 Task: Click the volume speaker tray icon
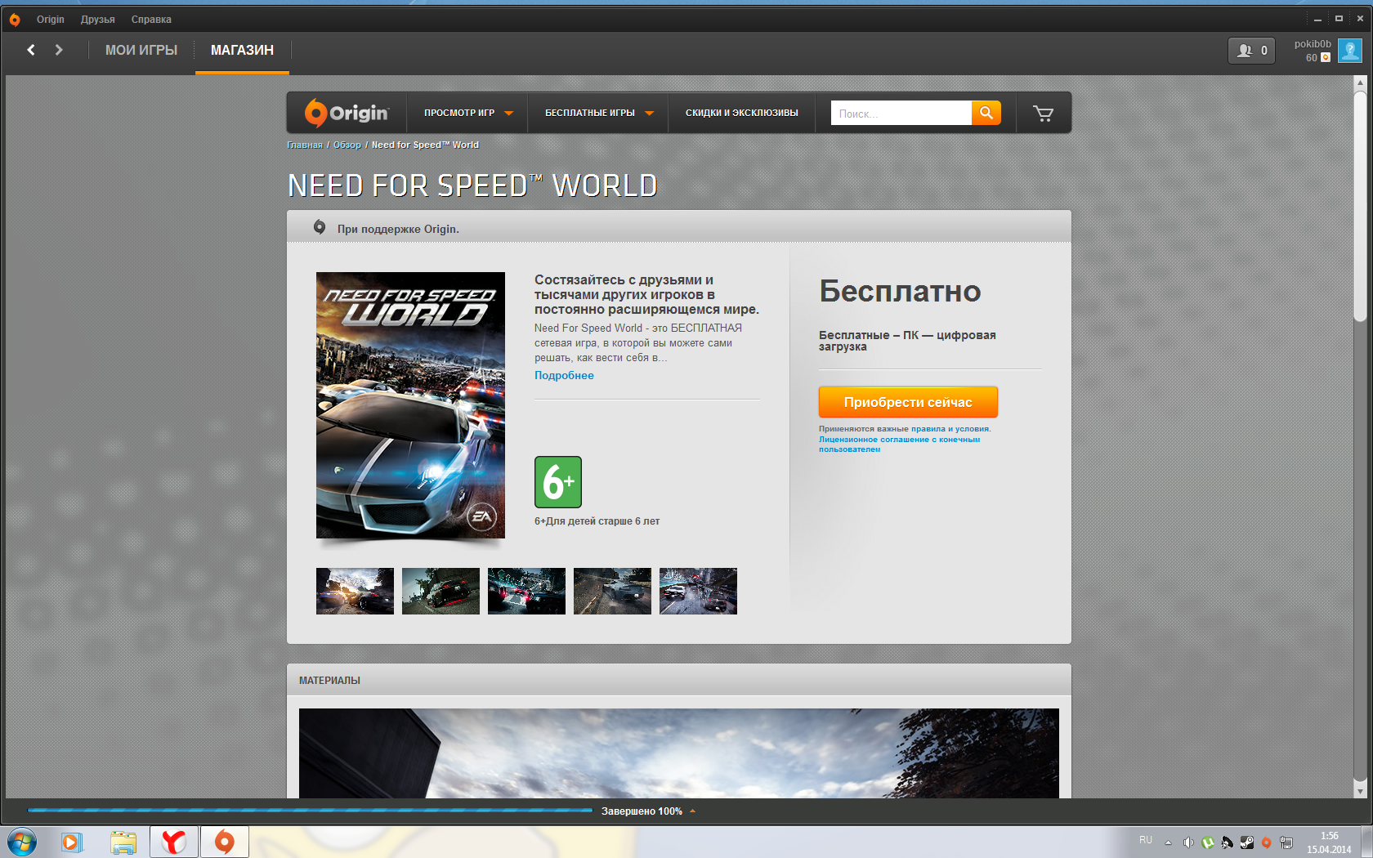(1187, 842)
